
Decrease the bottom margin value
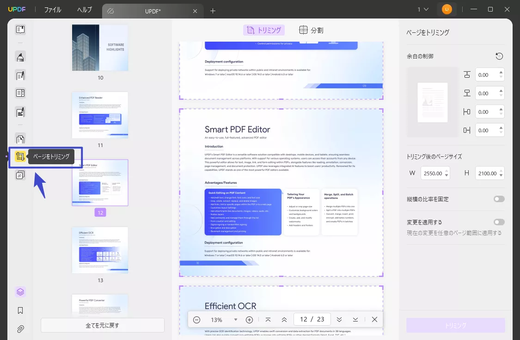coord(501,96)
